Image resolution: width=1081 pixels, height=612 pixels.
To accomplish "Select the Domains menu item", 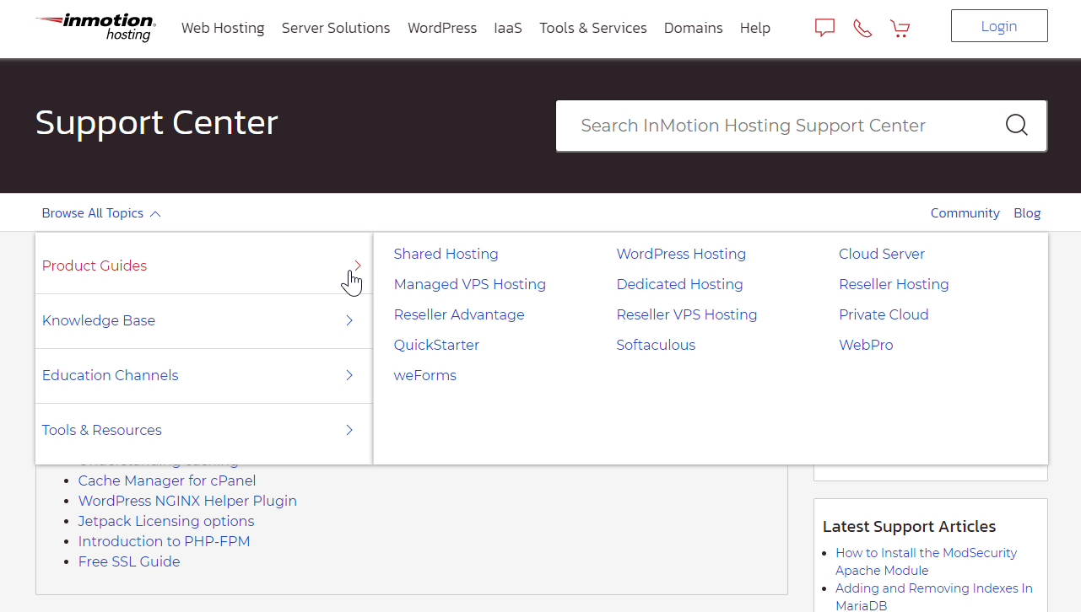I will [x=693, y=28].
